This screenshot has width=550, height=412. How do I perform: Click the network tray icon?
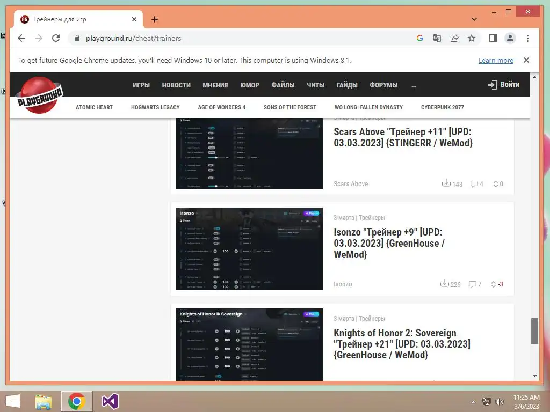point(486,402)
